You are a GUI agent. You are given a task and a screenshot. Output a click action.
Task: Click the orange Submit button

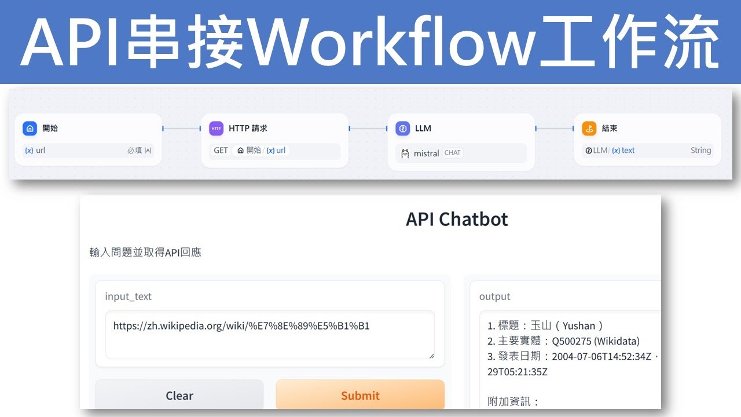(360, 395)
